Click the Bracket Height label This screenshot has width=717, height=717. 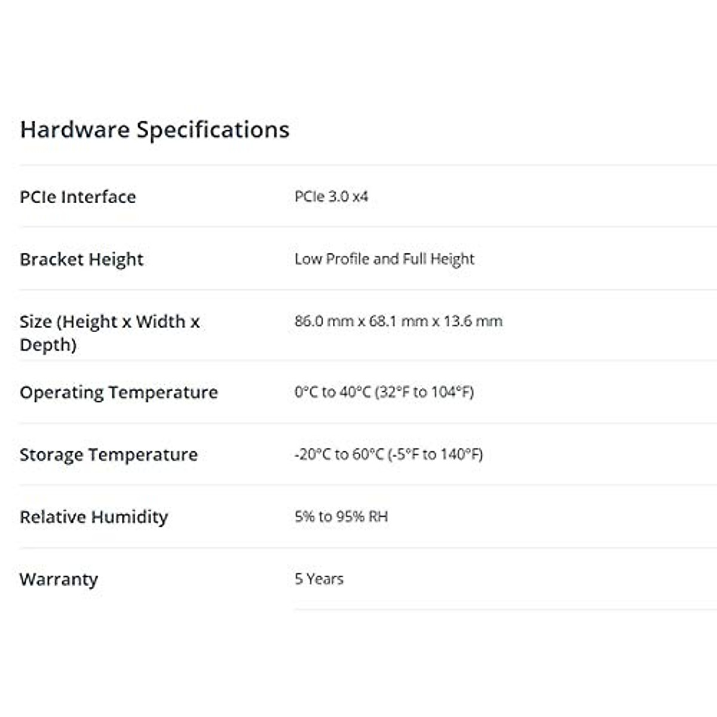[81, 259]
